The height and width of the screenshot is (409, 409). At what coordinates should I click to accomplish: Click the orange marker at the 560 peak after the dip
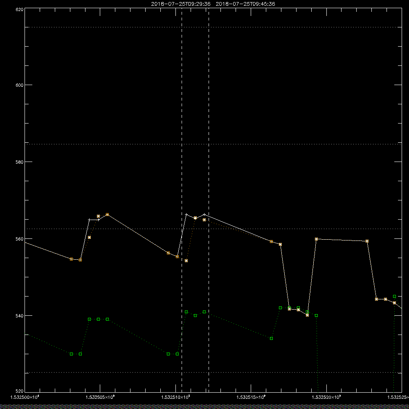point(317,239)
